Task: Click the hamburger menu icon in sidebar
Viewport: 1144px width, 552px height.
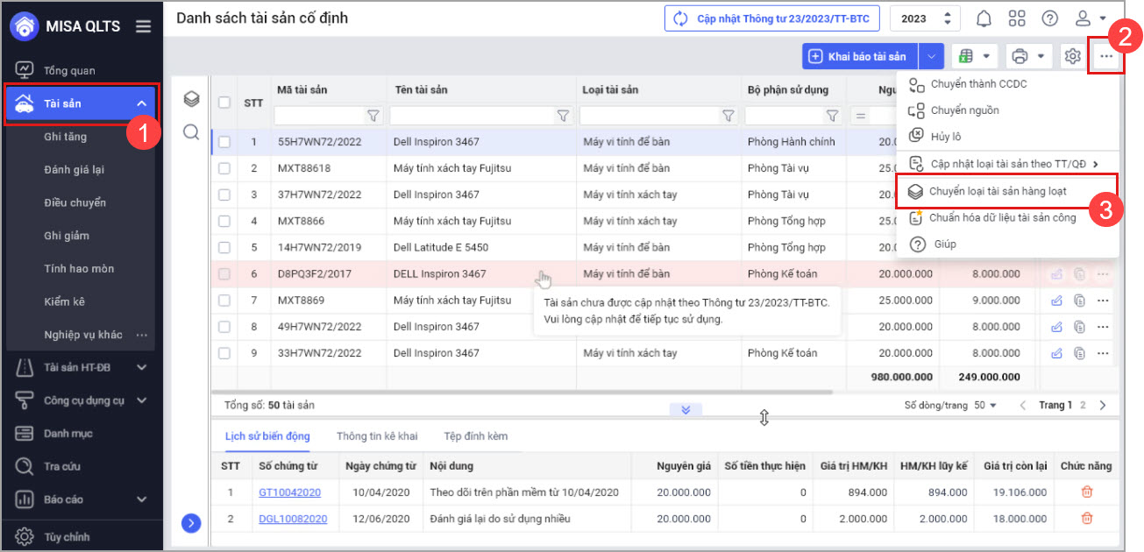Action: point(144,26)
